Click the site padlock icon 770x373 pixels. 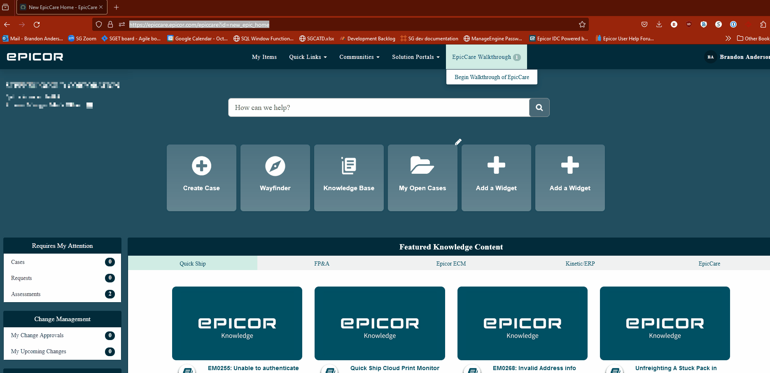110,25
